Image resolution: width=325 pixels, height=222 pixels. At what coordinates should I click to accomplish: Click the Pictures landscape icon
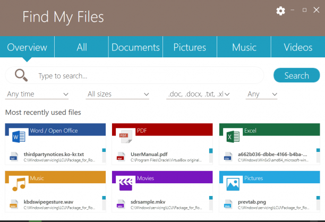tap(233, 184)
